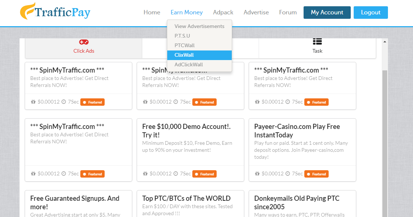This screenshot has height=217, width=413.
Task: Click the TrafficPay logo
Action: (x=55, y=12)
